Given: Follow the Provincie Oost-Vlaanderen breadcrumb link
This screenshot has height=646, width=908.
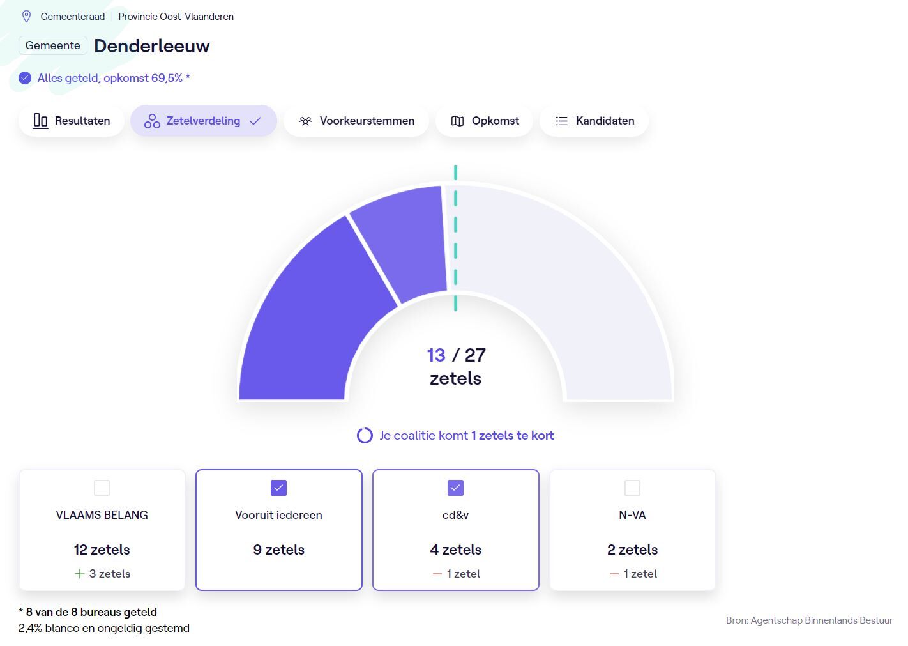Looking at the screenshot, I should tap(176, 17).
